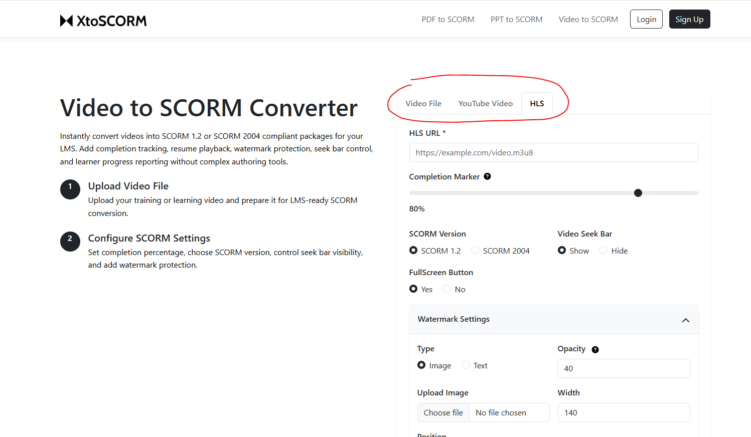
Task: Open the Completion Marker help icon
Action: point(487,176)
